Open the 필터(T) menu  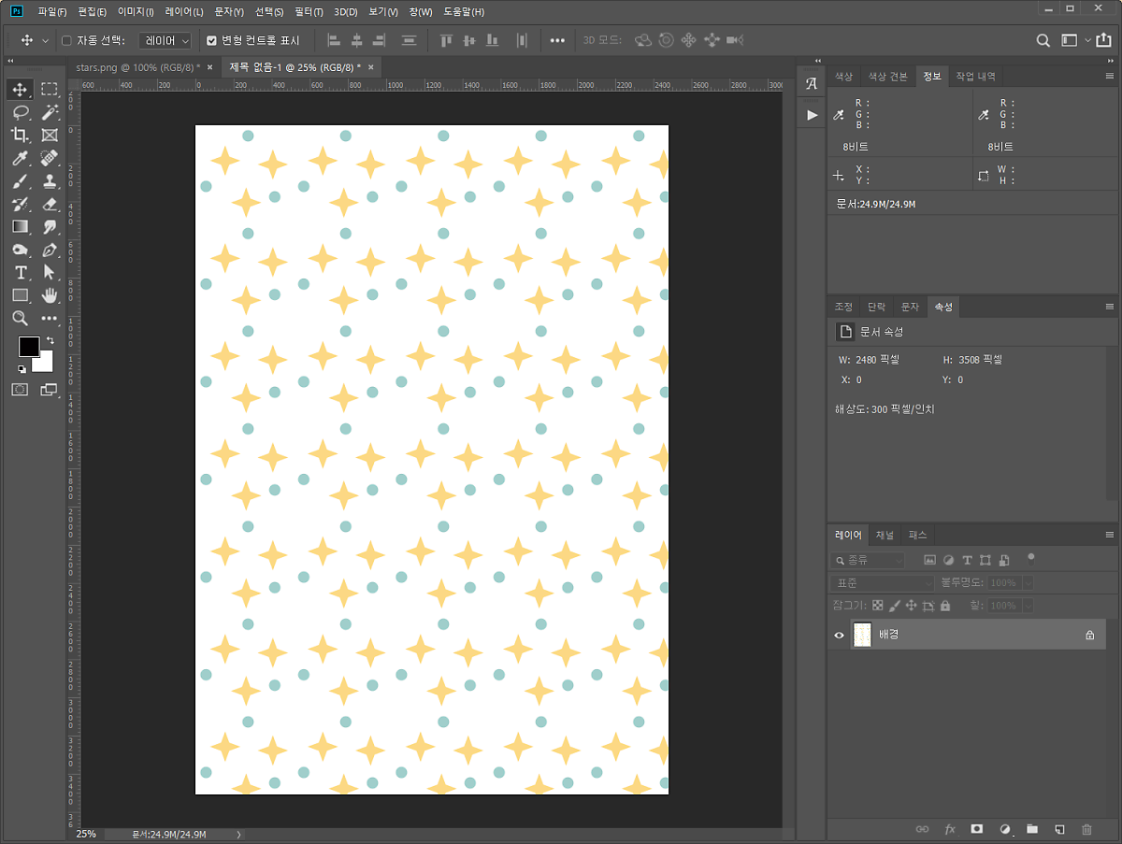tap(308, 12)
